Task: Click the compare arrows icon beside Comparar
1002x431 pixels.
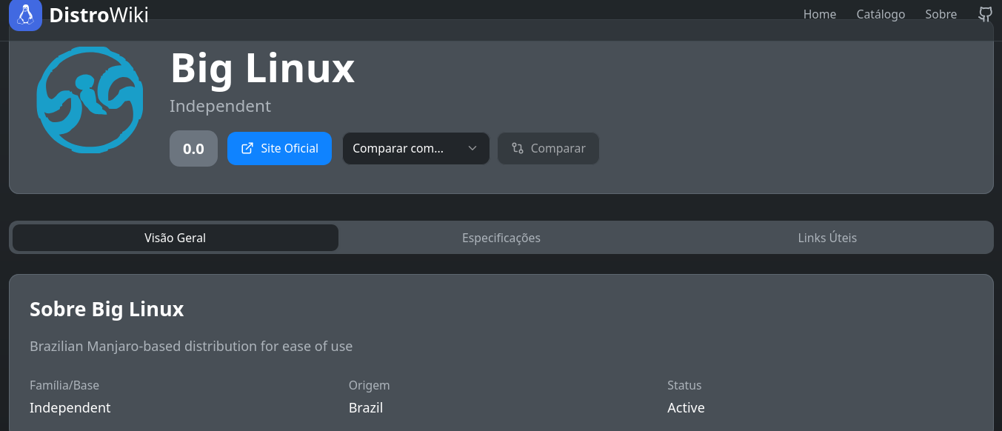Action: (518, 148)
